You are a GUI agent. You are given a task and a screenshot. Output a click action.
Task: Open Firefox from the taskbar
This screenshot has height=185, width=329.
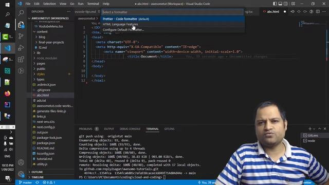click(x=7, y=94)
